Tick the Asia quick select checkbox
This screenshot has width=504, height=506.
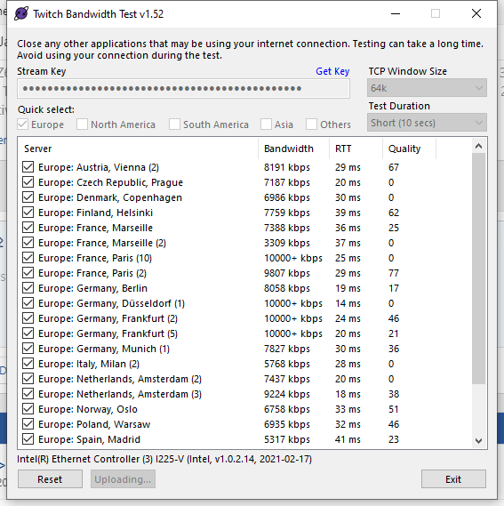point(266,124)
